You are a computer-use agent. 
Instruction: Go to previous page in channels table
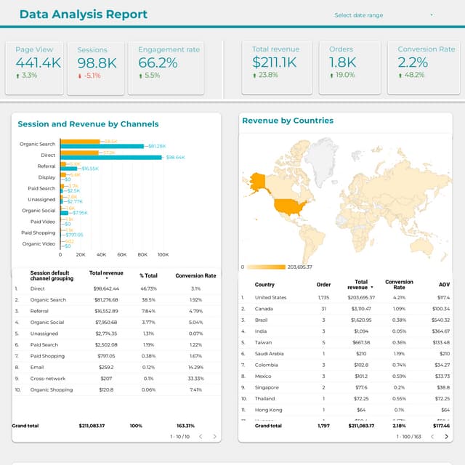point(201,436)
